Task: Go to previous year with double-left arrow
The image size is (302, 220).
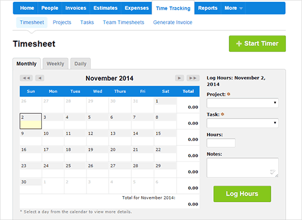Action: (26, 78)
